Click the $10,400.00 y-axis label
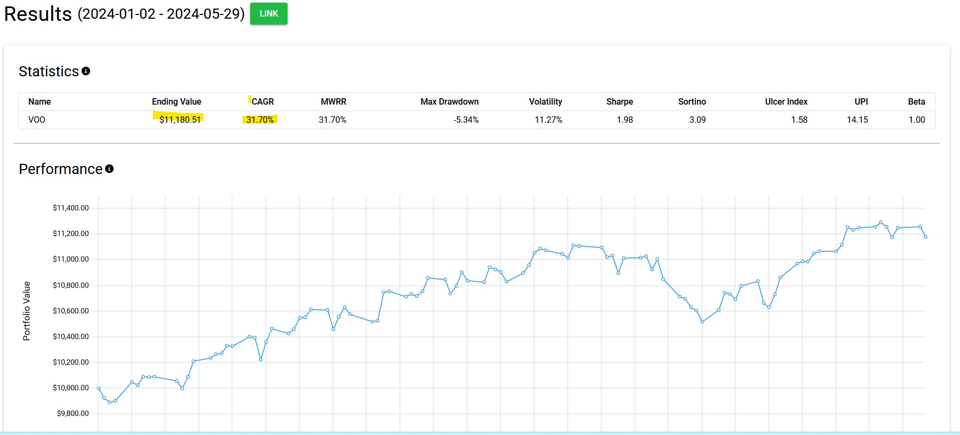 coord(71,336)
